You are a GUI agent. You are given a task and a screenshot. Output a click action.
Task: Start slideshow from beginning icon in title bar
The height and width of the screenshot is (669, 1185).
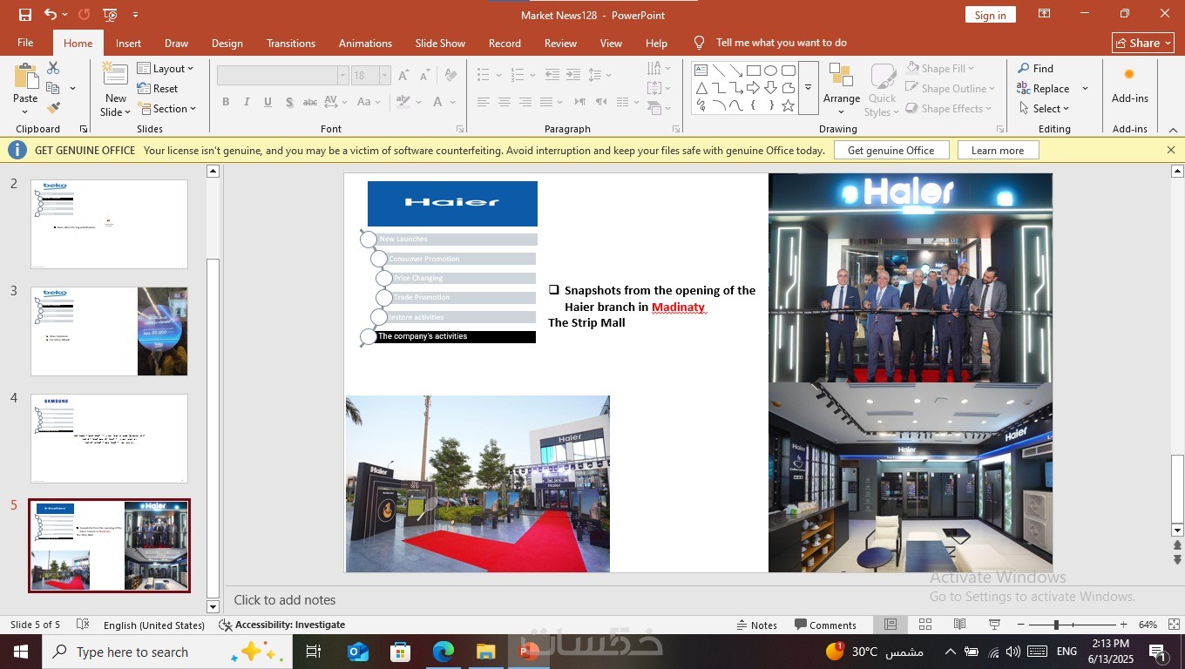coord(110,15)
